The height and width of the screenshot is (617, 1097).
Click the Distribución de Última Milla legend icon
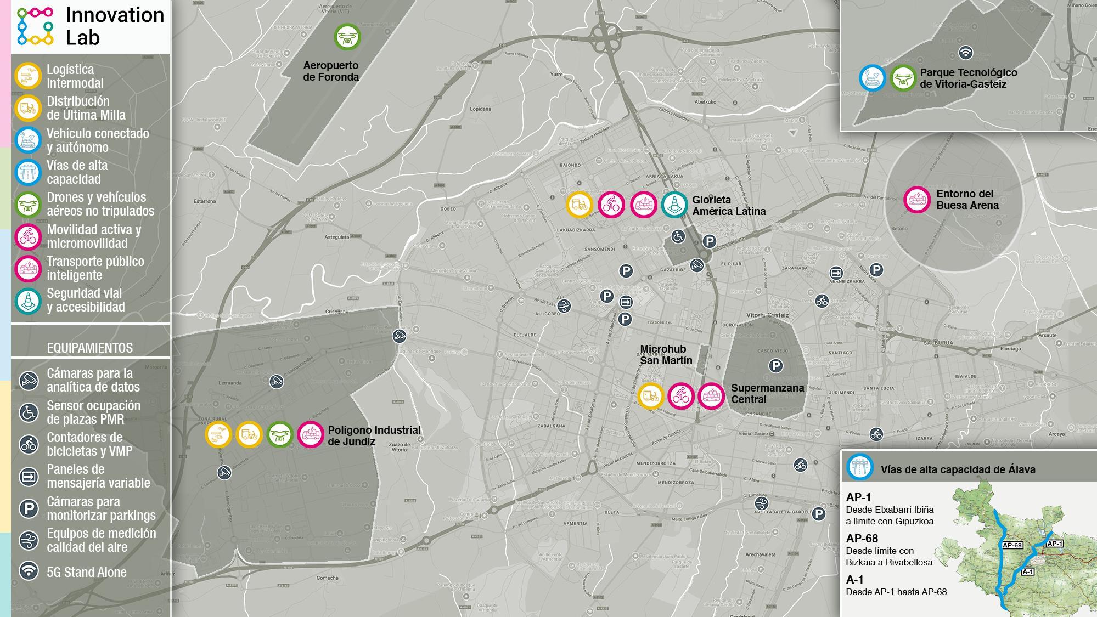pyautogui.click(x=28, y=108)
